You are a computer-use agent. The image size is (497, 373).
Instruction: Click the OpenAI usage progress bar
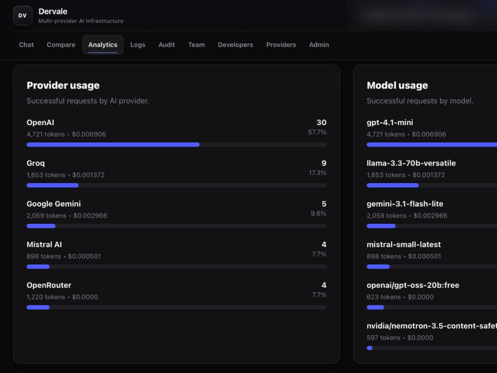coord(176,145)
